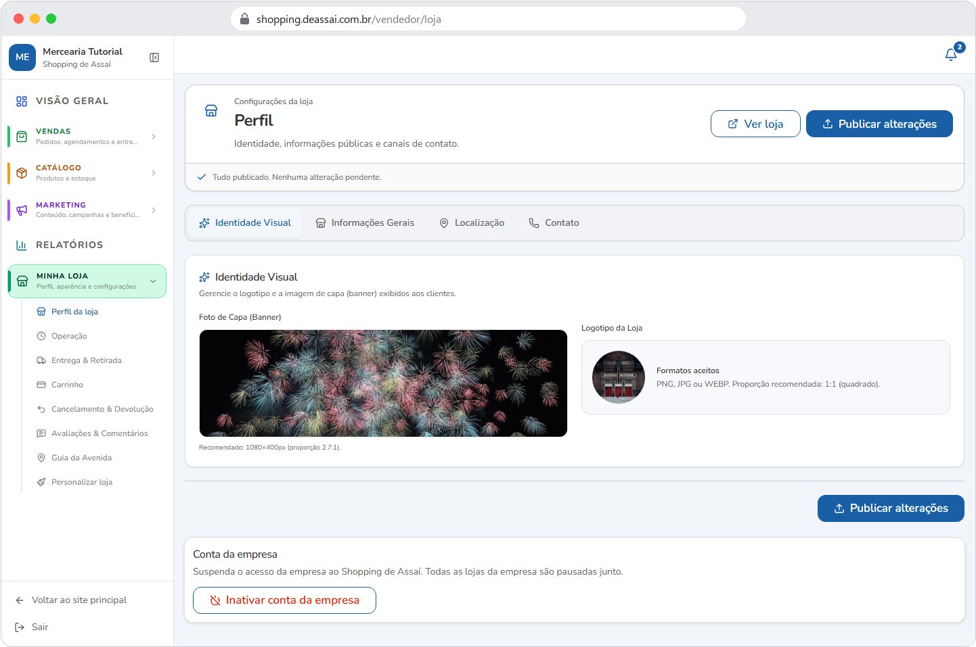This screenshot has height=647, width=976.
Task: Click the Personalizar loja brush icon
Action: pyautogui.click(x=41, y=482)
